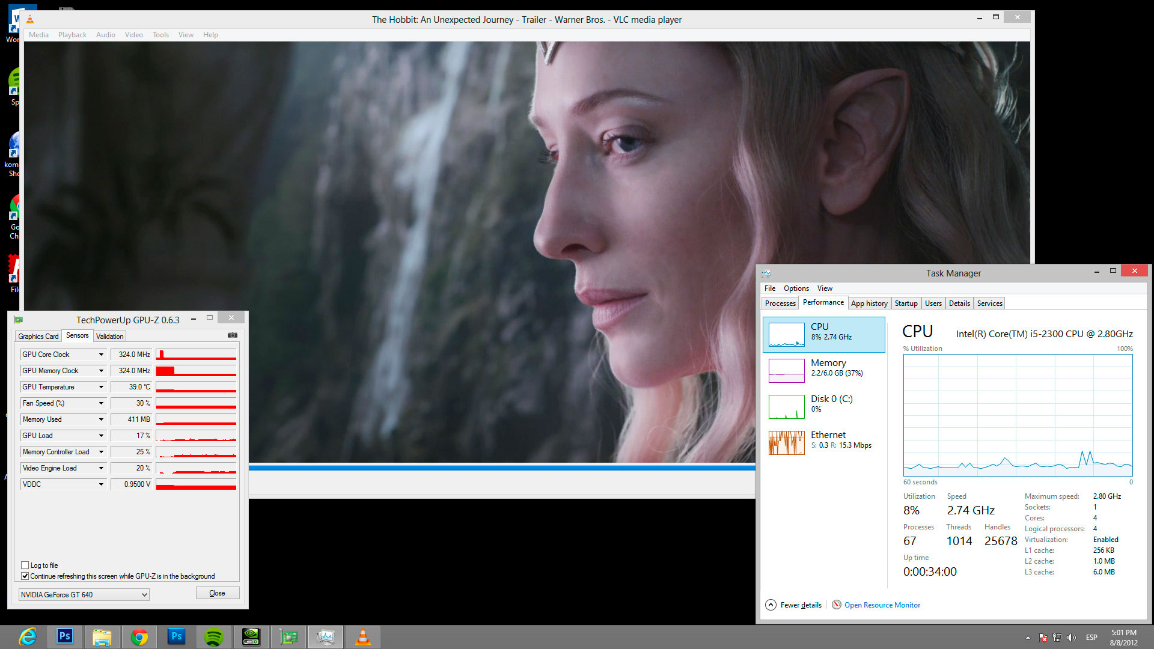Enable the Log to file checkbox

pos(25,565)
